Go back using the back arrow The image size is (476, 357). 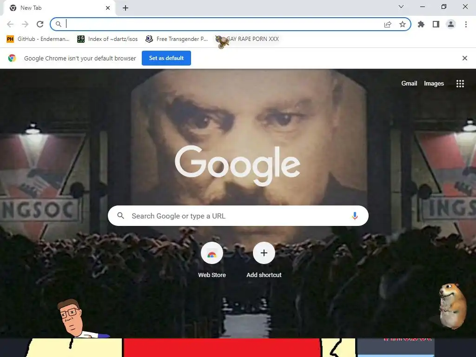pyautogui.click(x=10, y=24)
